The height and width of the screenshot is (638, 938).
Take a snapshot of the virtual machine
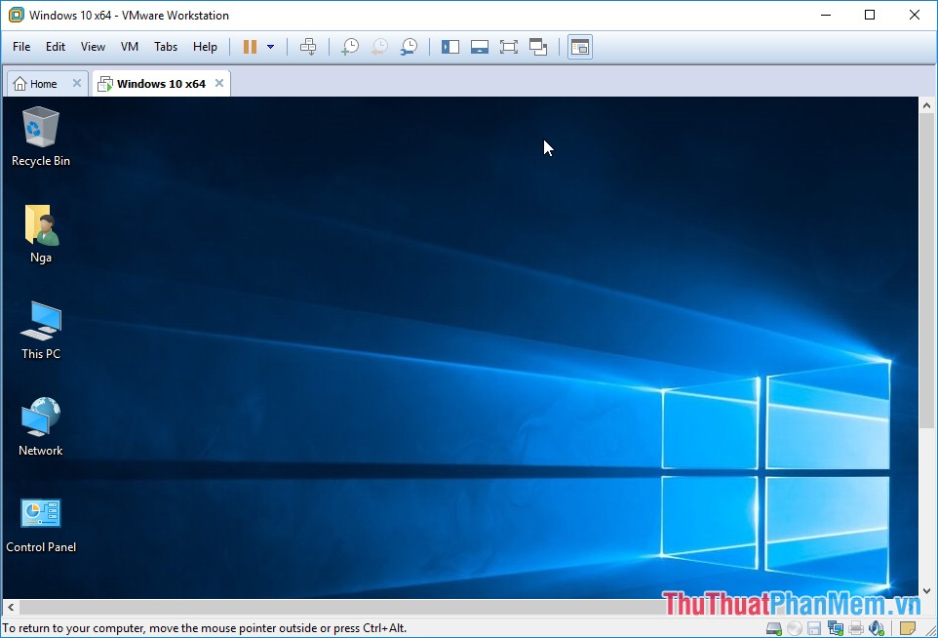[351, 46]
